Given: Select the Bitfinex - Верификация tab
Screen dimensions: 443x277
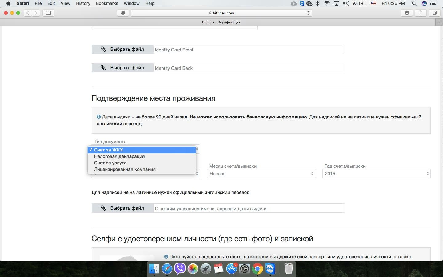Looking at the screenshot, I should tap(221, 22).
